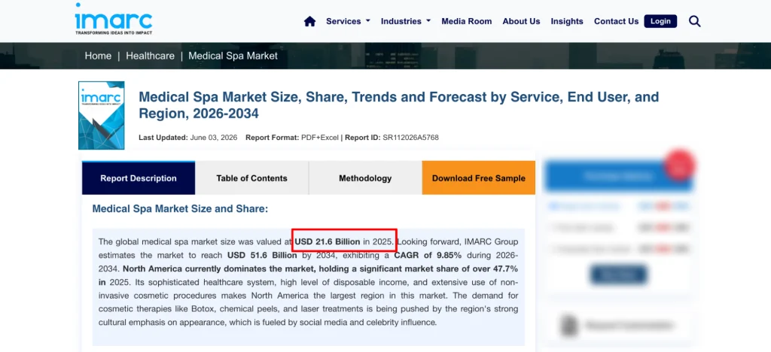Click Download Free Sample button
Image resolution: width=771 pixels, height=352 pixels.
(478, 178)
